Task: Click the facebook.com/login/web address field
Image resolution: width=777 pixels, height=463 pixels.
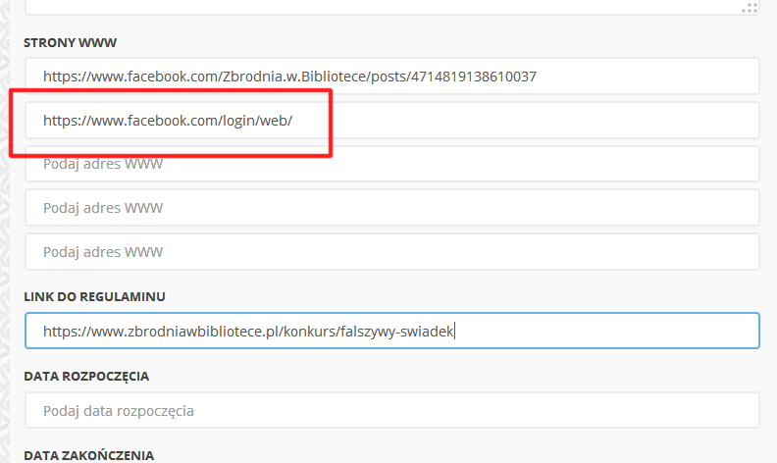Action: pyautogui.click(x=392, y=121)
